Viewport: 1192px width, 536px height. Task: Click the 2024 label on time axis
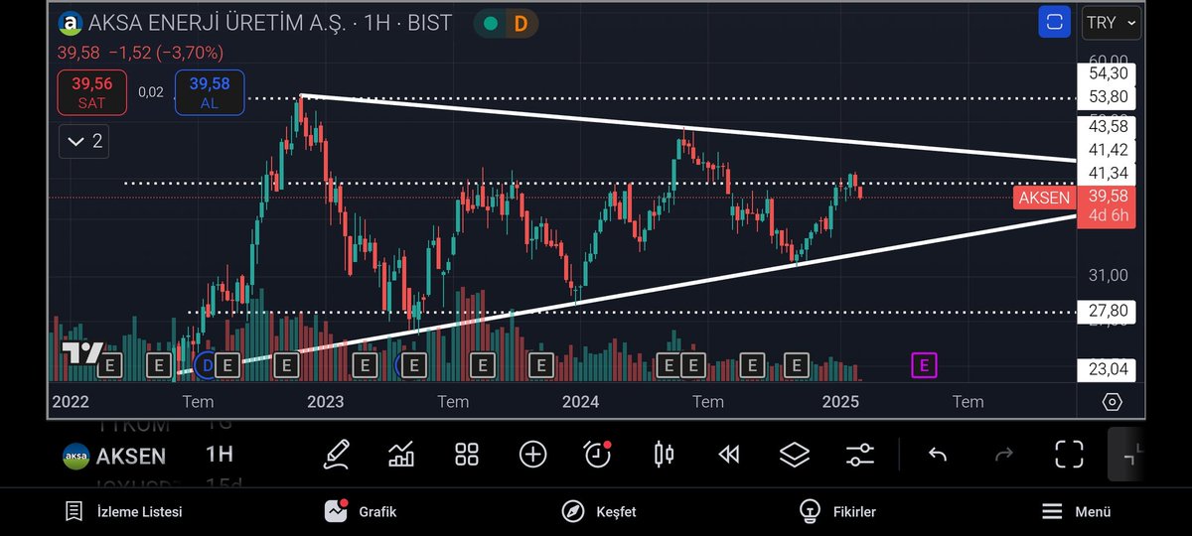point(580,401)
